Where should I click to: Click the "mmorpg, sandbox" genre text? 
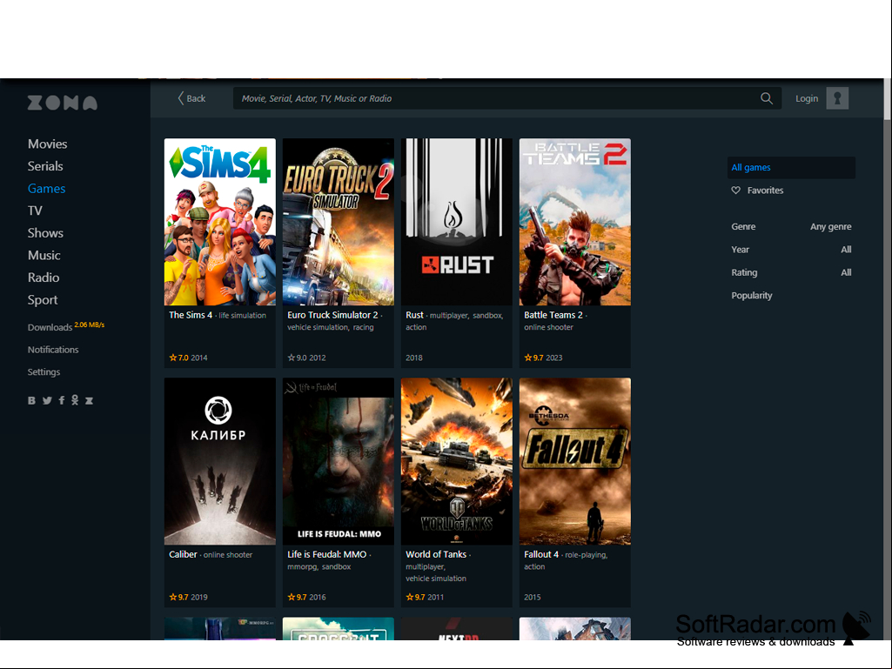click(x=319, y=566)
